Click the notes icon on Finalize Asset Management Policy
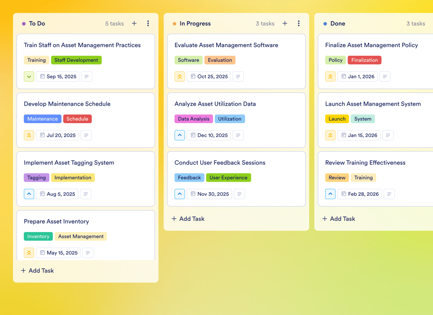 385,76
